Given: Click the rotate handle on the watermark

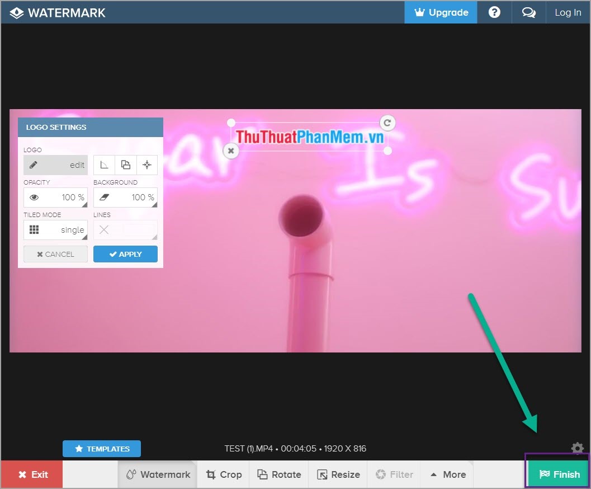Looking at the screenshot, I should click(387, 123).
